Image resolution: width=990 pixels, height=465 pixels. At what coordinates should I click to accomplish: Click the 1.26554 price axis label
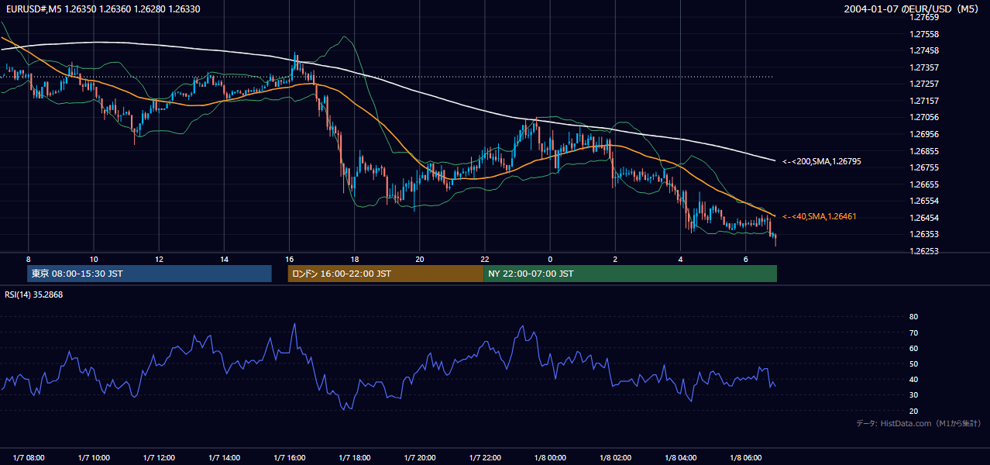tap(924, 201)
